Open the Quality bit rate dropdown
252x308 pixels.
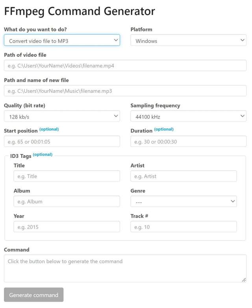click(x=62, y=116)
